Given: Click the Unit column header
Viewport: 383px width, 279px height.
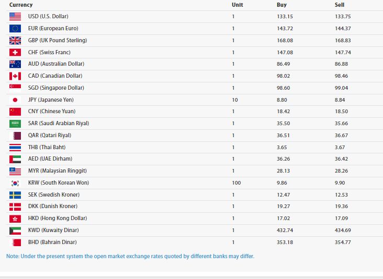Looking at the screenshot, I should [237, 5].
